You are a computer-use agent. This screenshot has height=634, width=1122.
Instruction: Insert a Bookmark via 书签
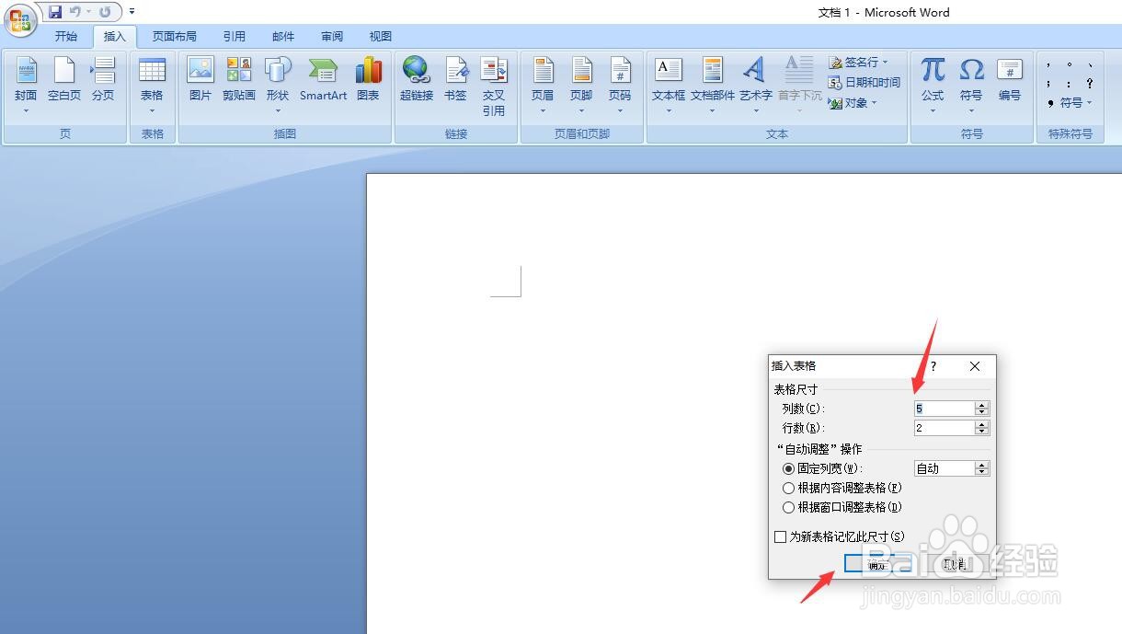click(x=456, y=81)
